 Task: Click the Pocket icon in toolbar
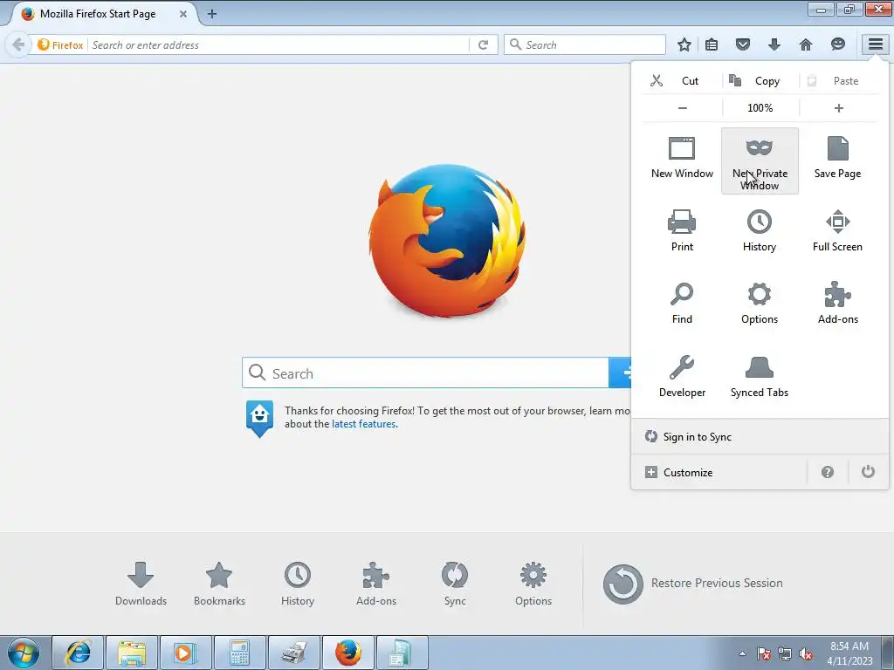pos(742,44)
